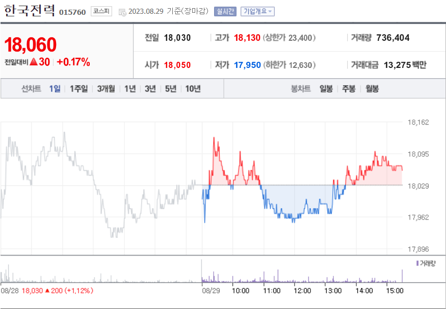
Task: Click the 전일 value 18,030
Action: (x=177, y=38)
